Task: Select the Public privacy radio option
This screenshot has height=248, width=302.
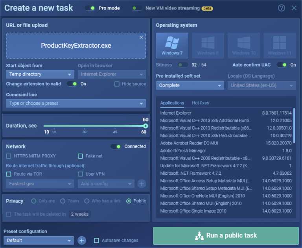Action: pos(129,201)
